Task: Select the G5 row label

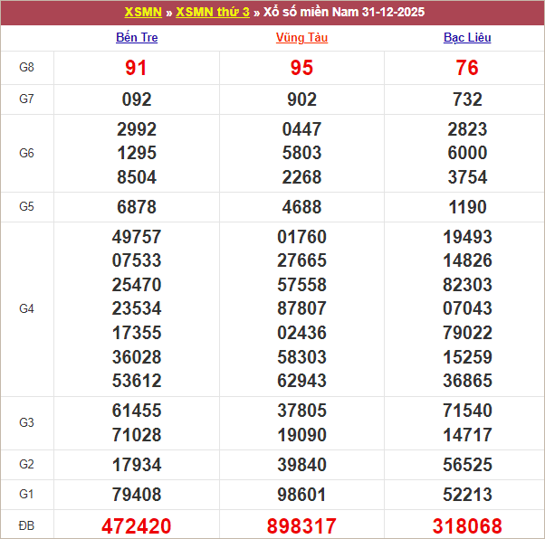Action: [26, 206]
